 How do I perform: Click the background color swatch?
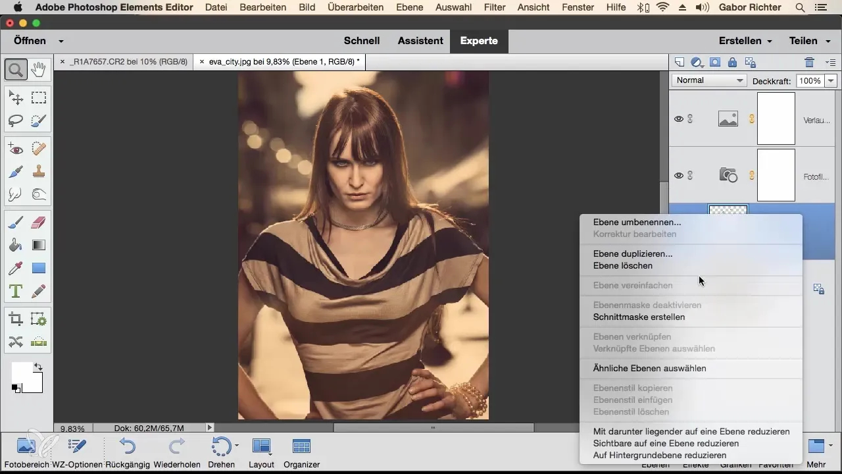click(x=36, y=386)
